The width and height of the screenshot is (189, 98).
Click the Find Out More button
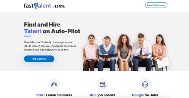(x=39, y=59)
